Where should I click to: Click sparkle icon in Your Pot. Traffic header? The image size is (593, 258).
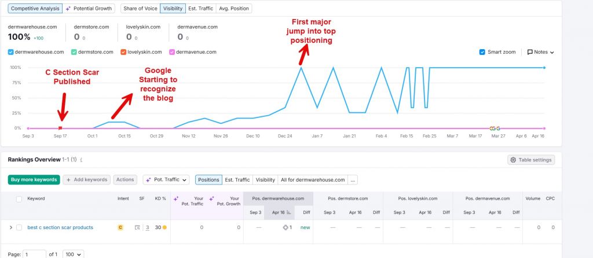tap(176, 198)
